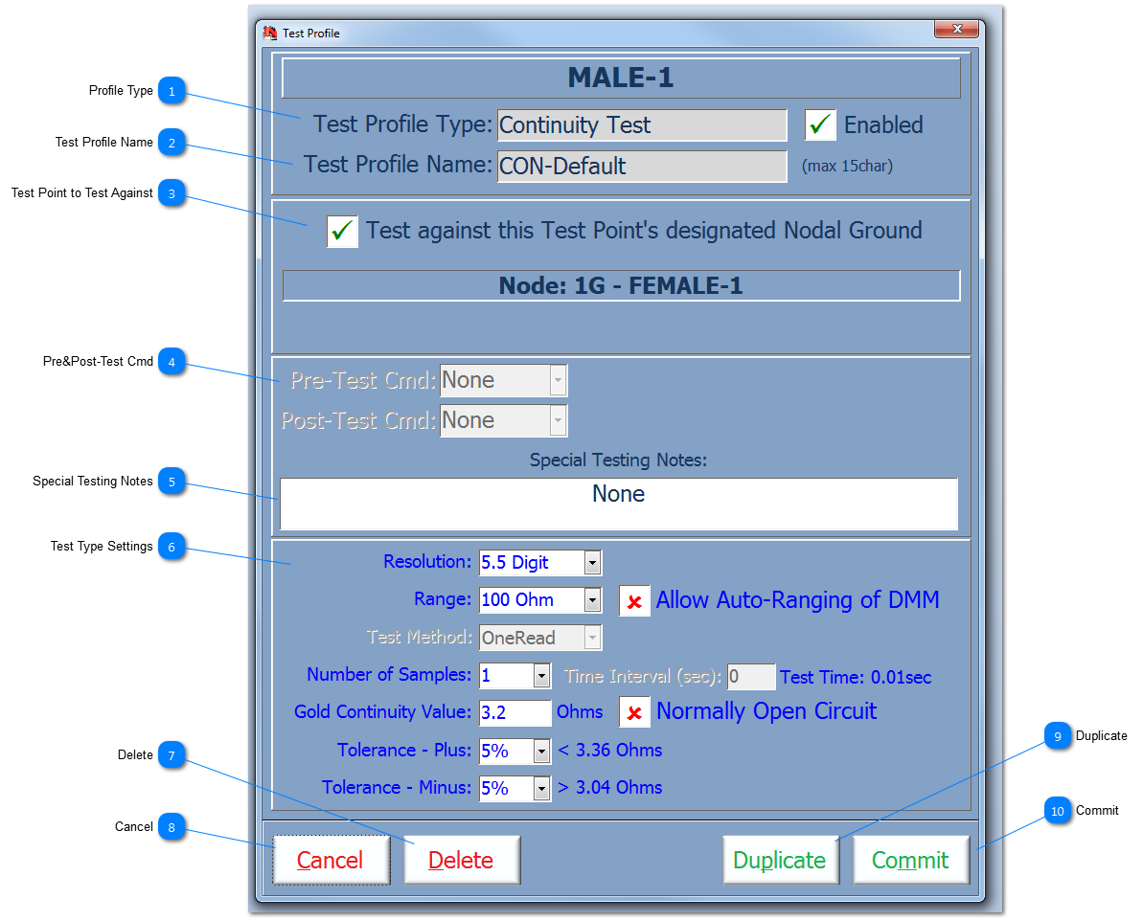
Task: Open the Resolution dropdown
Action: tap(593, 562)
